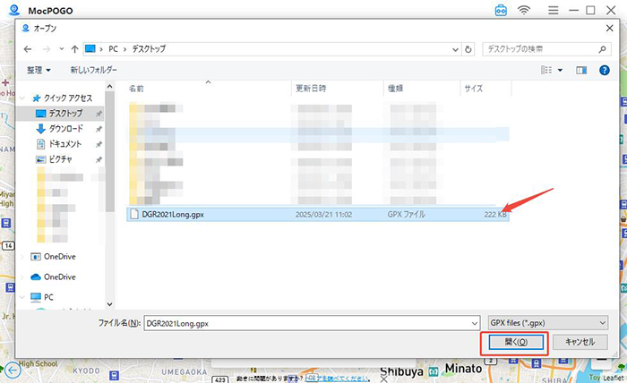Click the search magnifier icon
Screen dimensions: 627x383
pyautogui.click(x=602, y=49)
